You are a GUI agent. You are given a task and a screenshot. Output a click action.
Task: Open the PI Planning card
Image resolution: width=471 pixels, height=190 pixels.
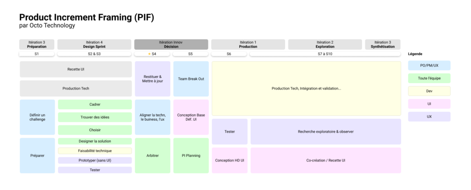(x=191, y=156)
